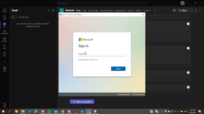Open the Reflect tab

pyautogui.click(x=138, y=10)
